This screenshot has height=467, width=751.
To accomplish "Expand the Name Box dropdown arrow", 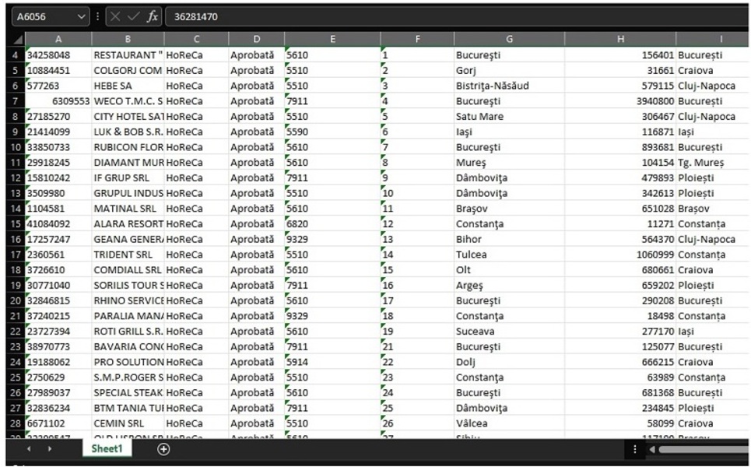I will [x=82, y=16].
